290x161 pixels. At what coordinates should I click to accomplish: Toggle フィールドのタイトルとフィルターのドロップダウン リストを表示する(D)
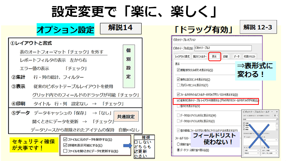tap(178, 94)
